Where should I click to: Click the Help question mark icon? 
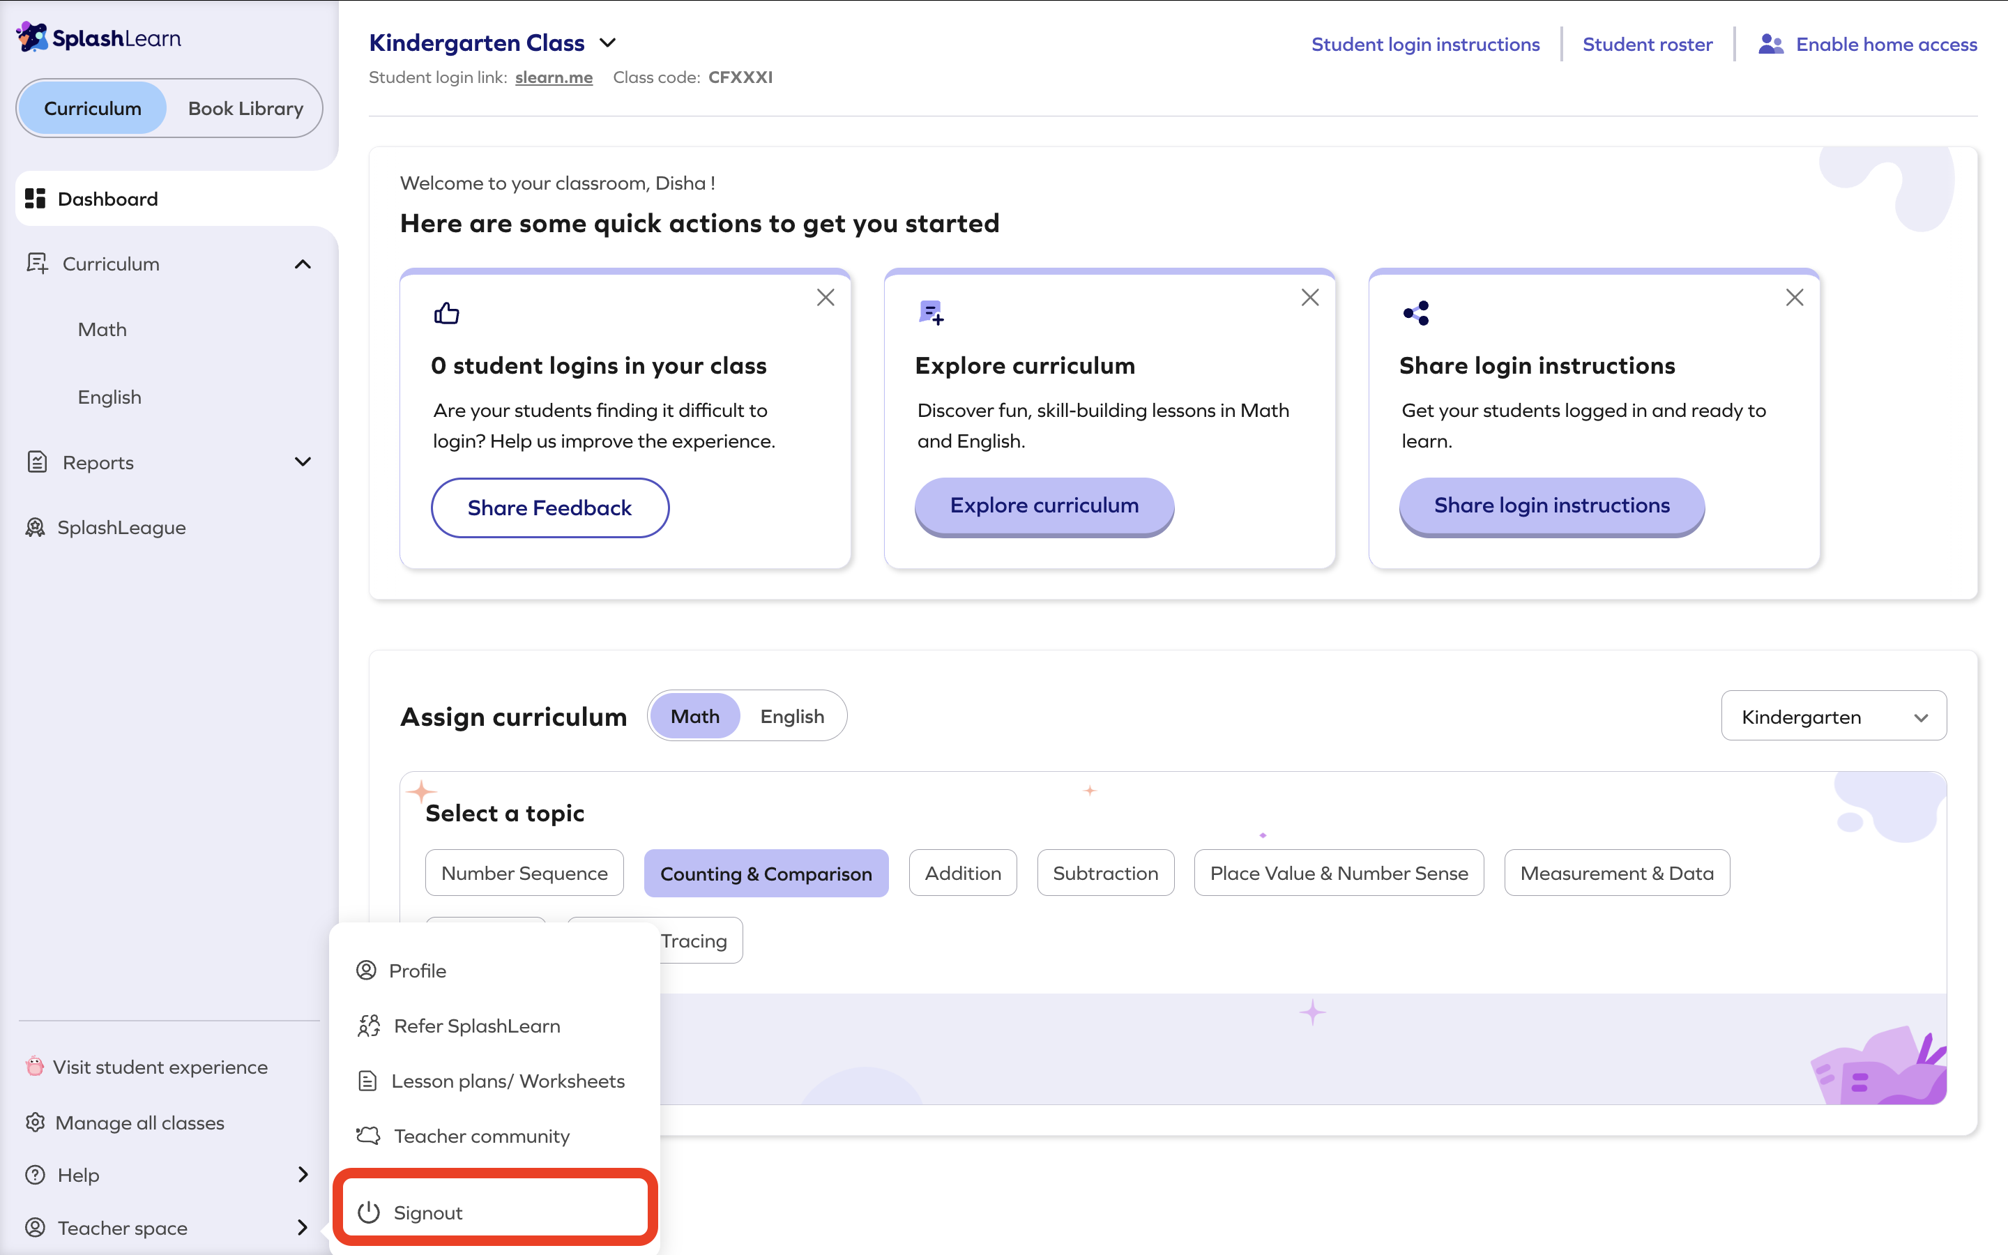click(35, 1175)
